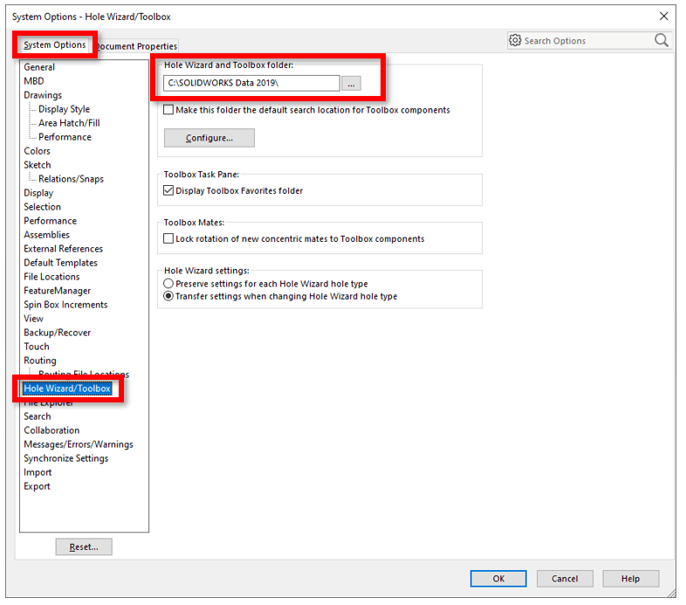Screen dimensions: 686x605
Task: Select Drawings in the options tree
Action: click(x=43, y=95)
